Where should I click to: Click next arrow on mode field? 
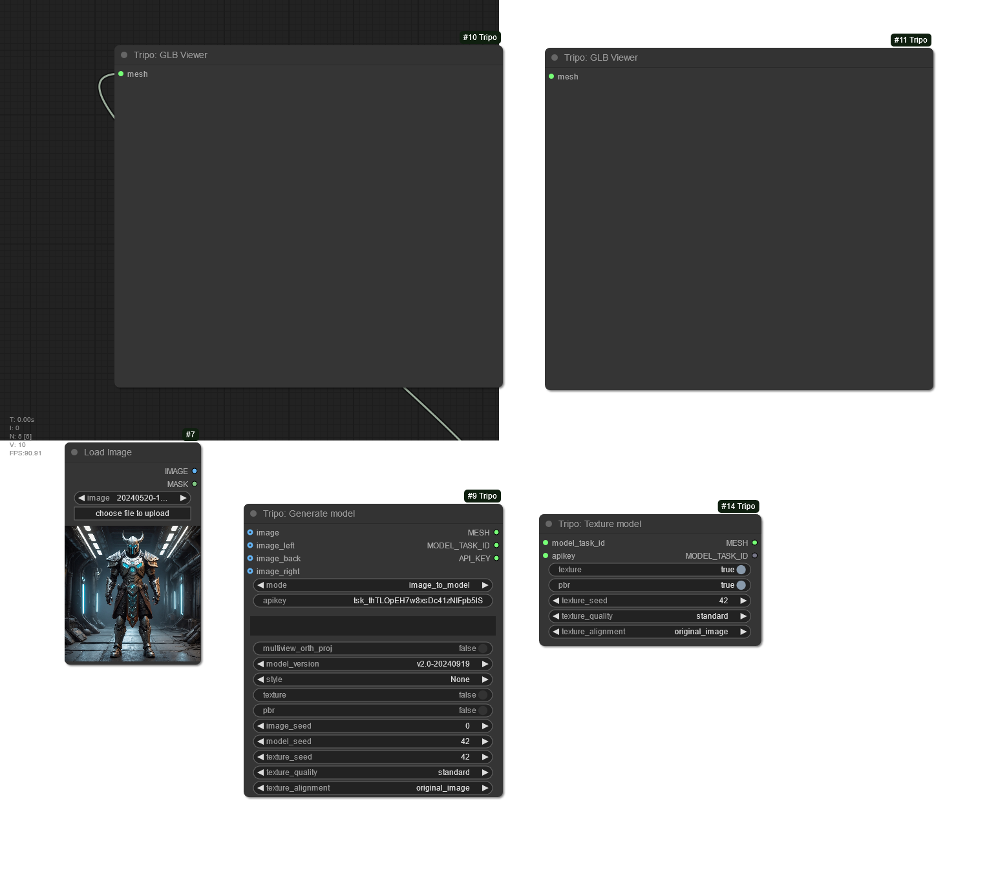[485, 585]
